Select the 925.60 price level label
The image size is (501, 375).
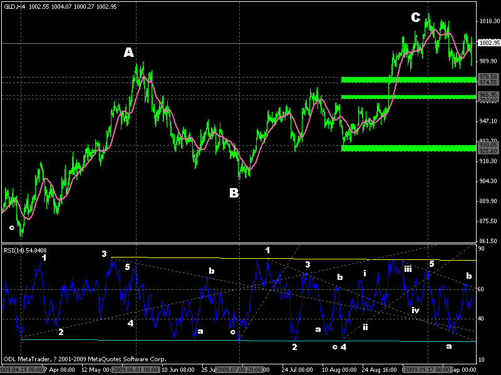click(488, 151)
